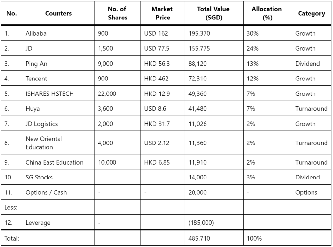Click the Counters column header
The height and width of the screenshot is (247, 333).
click(58, 13)
